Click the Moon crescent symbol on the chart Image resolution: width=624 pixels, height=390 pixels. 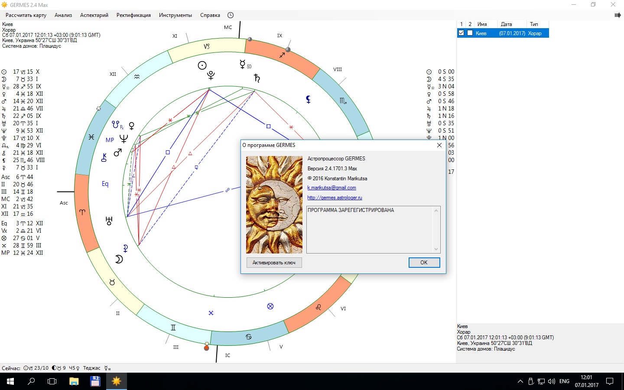(x=119, y=259)
